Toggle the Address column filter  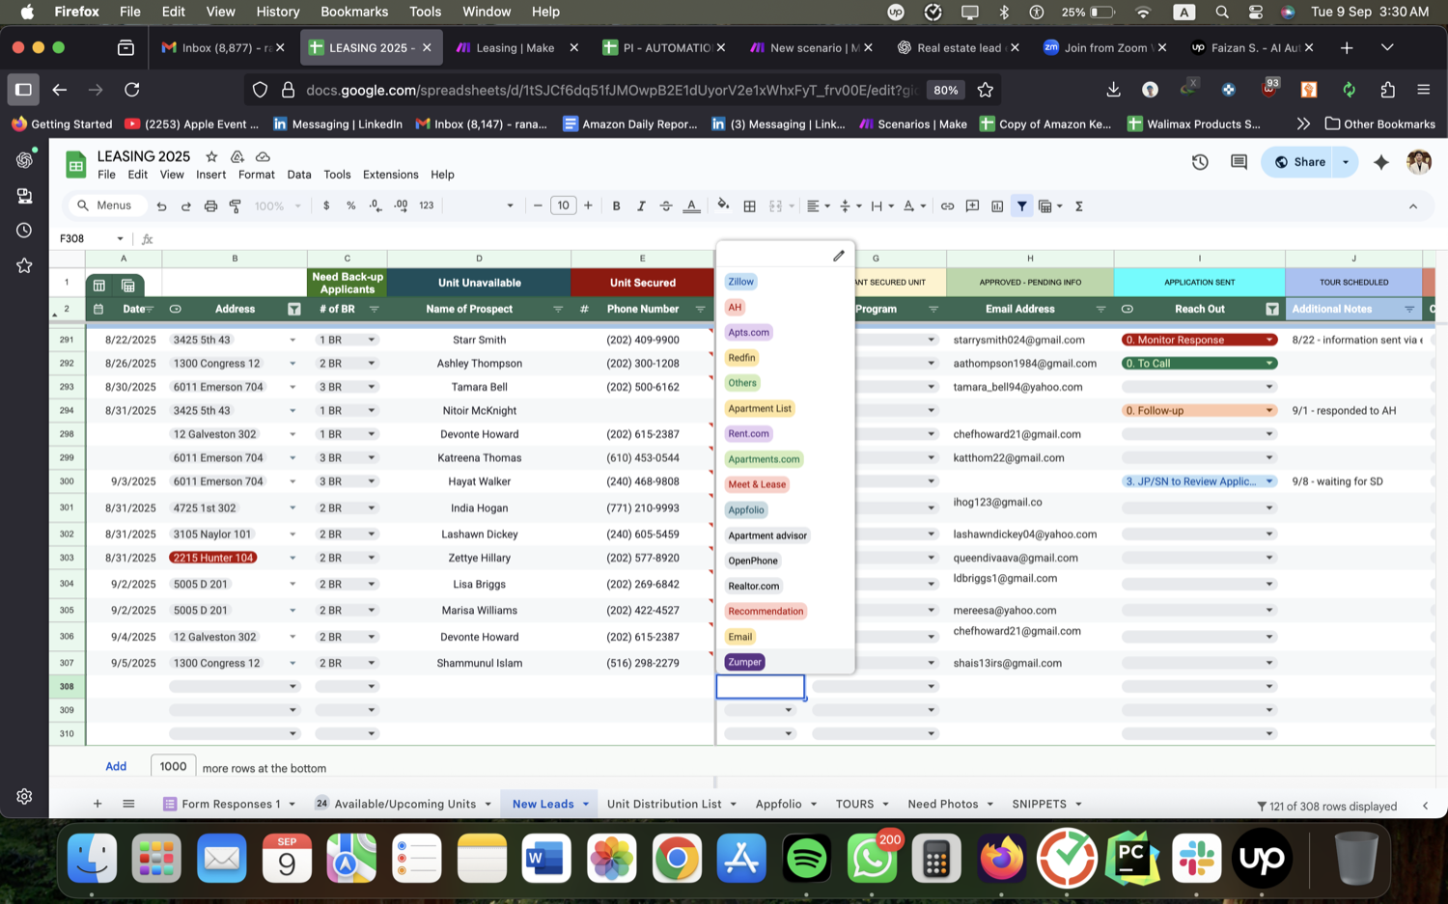point(293,309)
